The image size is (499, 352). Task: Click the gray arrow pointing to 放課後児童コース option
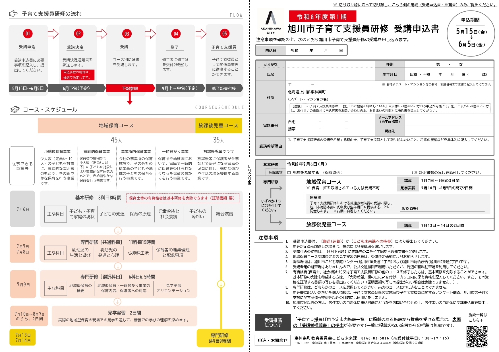click(276, 219)
